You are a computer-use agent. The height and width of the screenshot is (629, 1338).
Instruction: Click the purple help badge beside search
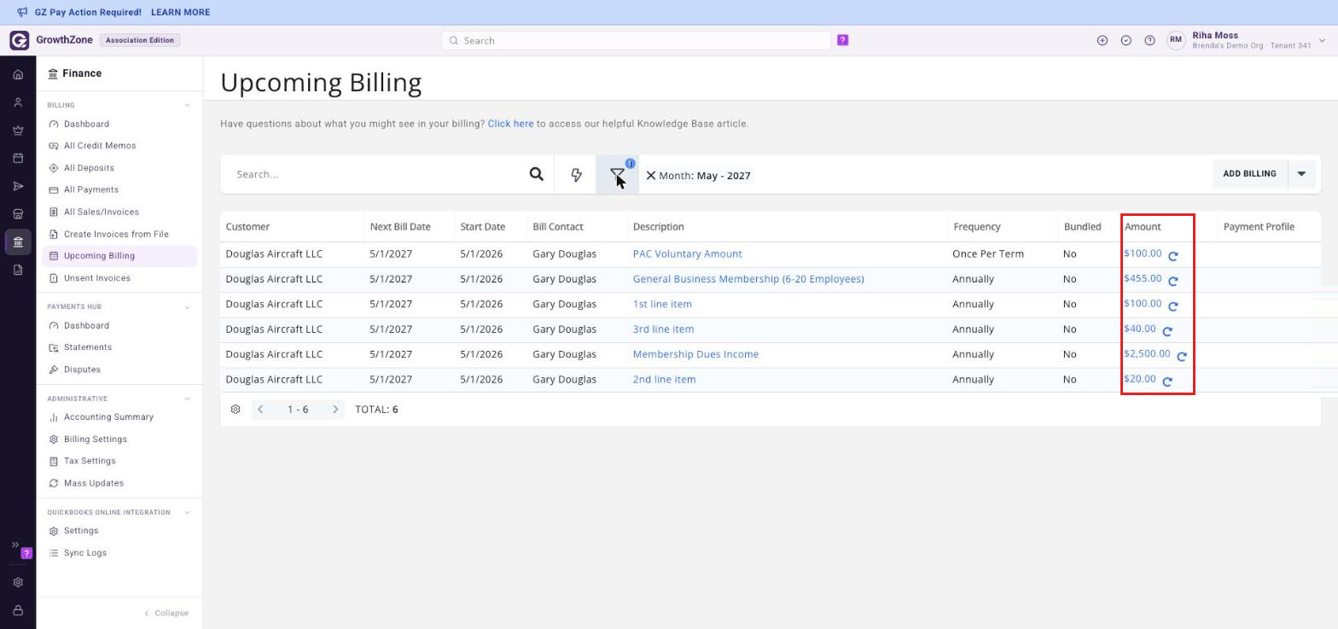pyautogui.click(x=842, y=40)
